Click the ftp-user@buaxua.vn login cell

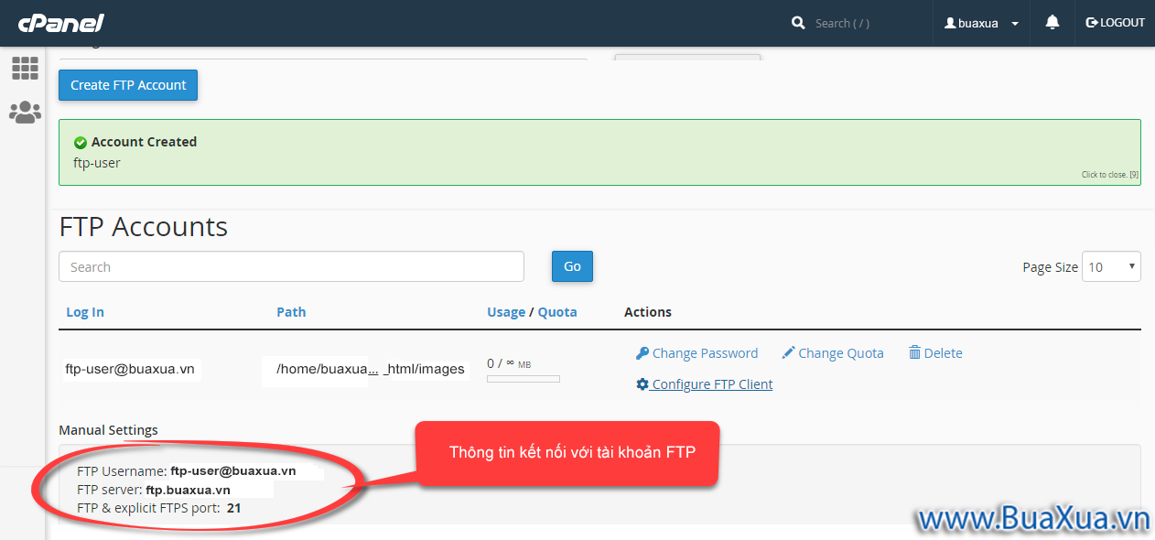pyautogui.click(x=129, y=370)
